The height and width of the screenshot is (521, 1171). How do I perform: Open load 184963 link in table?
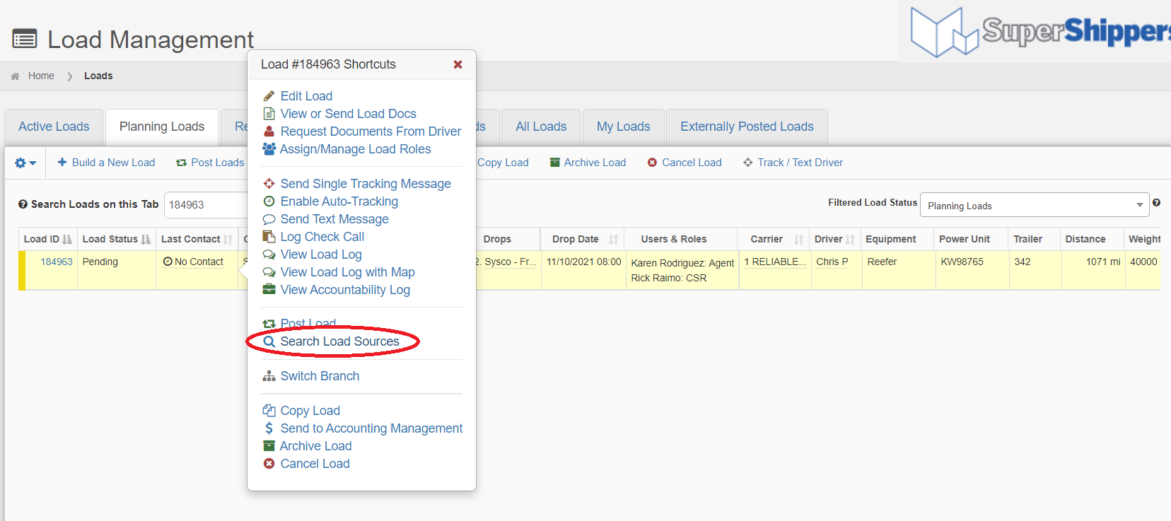tap(57, 262)
